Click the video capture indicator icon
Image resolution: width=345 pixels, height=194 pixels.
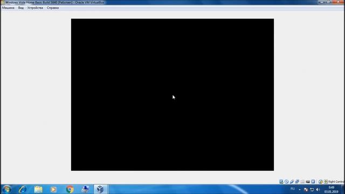(x=313, y=182)
